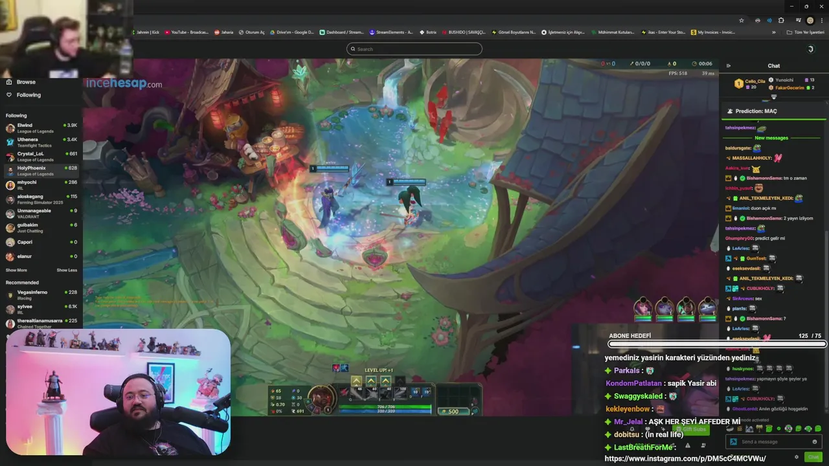Screen dimensions: 829x466
Task: Jump to New messages divider in chat
Action: [771, 138]
